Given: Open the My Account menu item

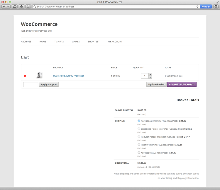Looking at the screenshot, I should 115,42.
